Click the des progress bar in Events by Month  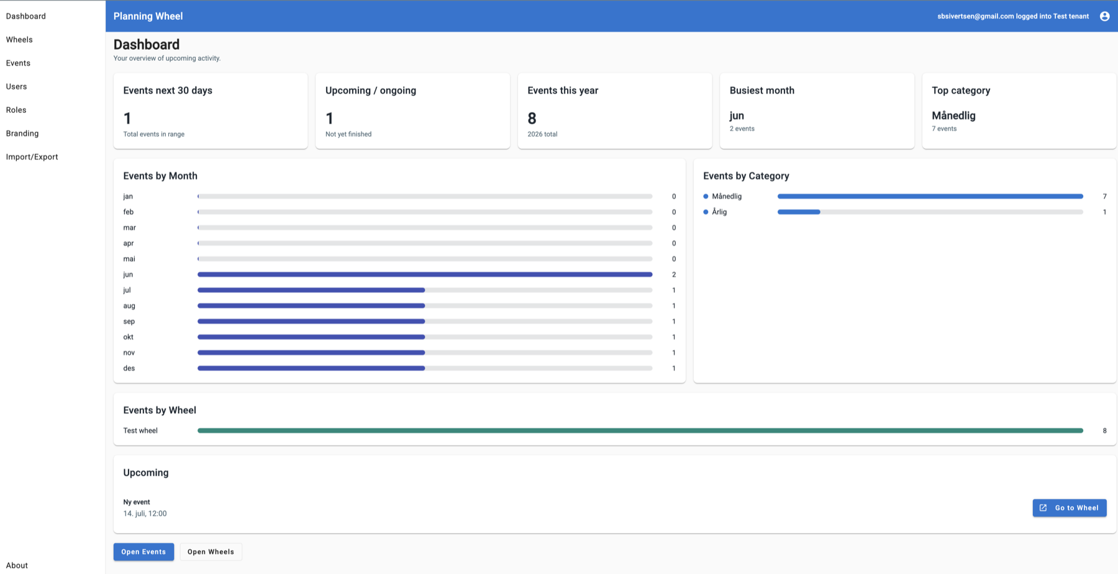click(425, 369)
